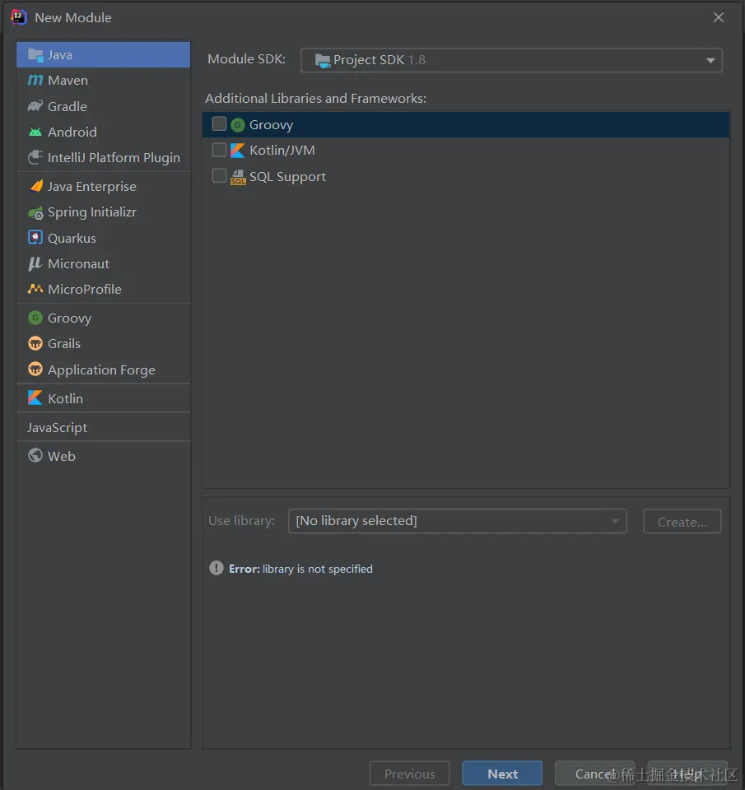745x790 pixels.
Task: Click the SQL Support icon
Action: tap(238, 177)
